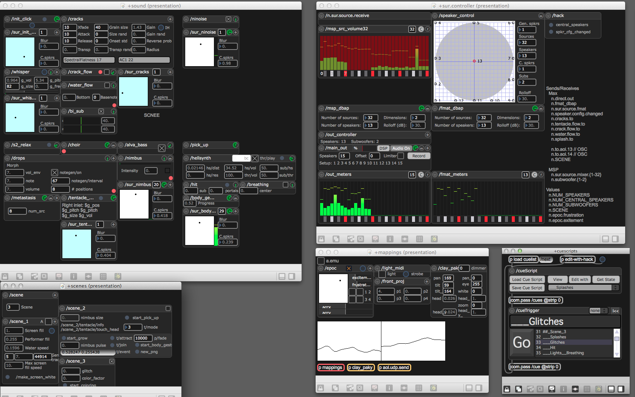Viewport: 635px width, 397px height.
Task: Click the plus icon on /cracks module
Action: (170, 19)
